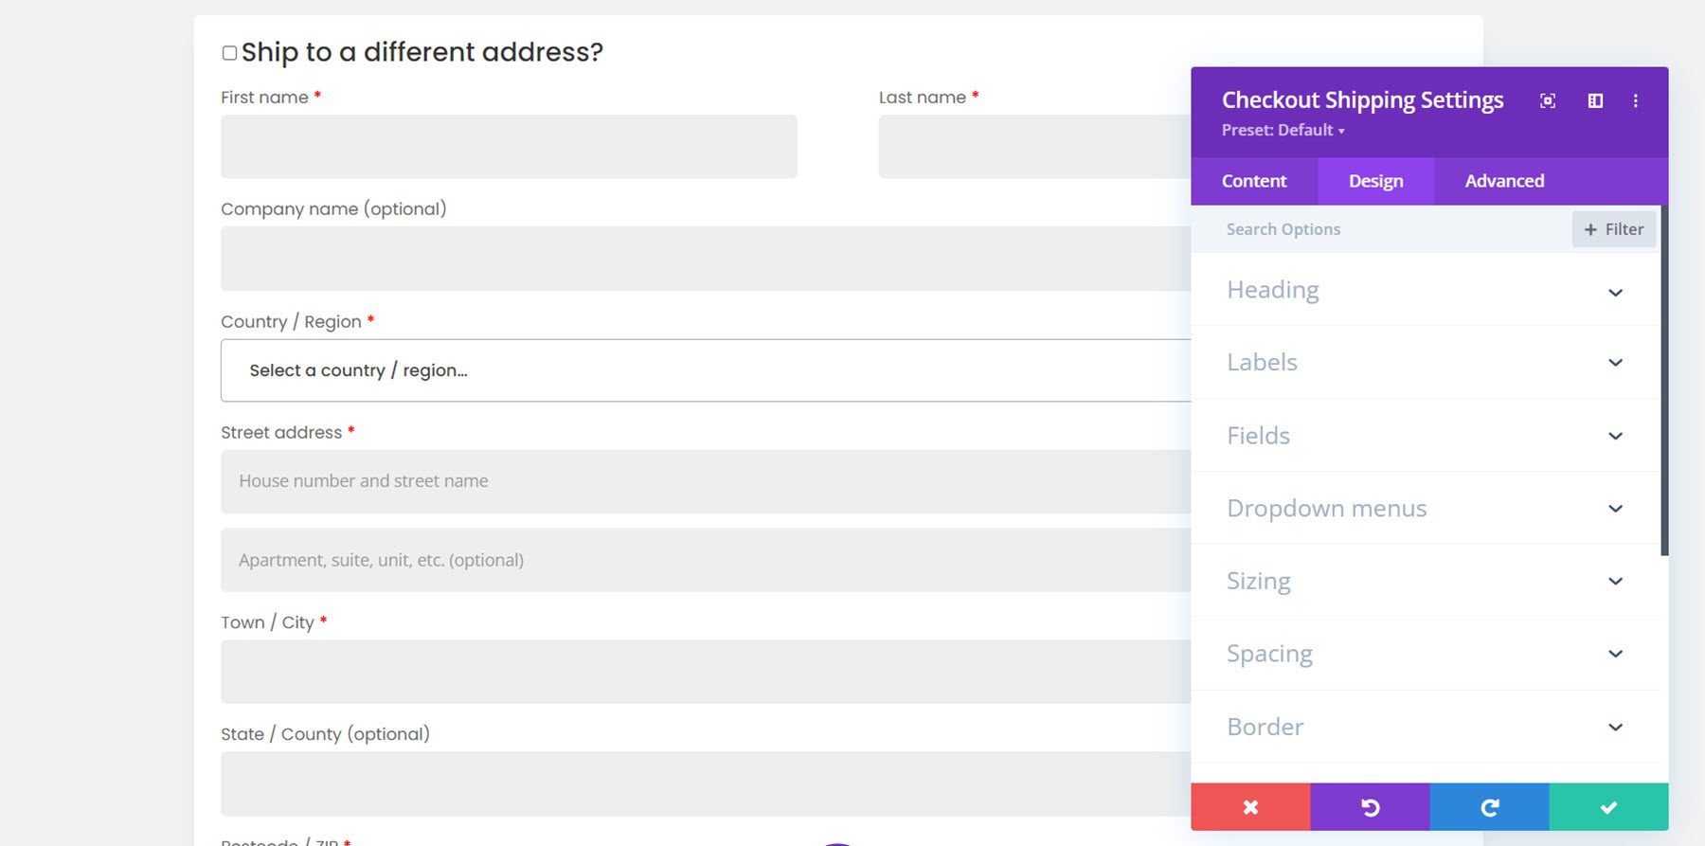Screen dimensions: 1705x846
Task: Click the expand modal fullscreen icon
Action: (1548, 100)
